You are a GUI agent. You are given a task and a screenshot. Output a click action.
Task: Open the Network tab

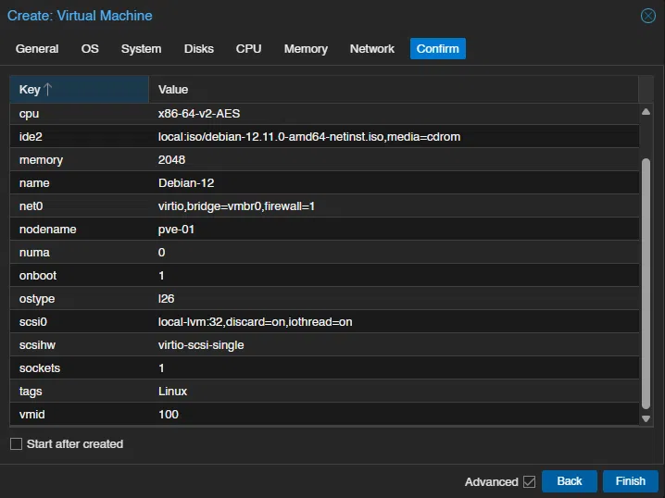(372, 49)
